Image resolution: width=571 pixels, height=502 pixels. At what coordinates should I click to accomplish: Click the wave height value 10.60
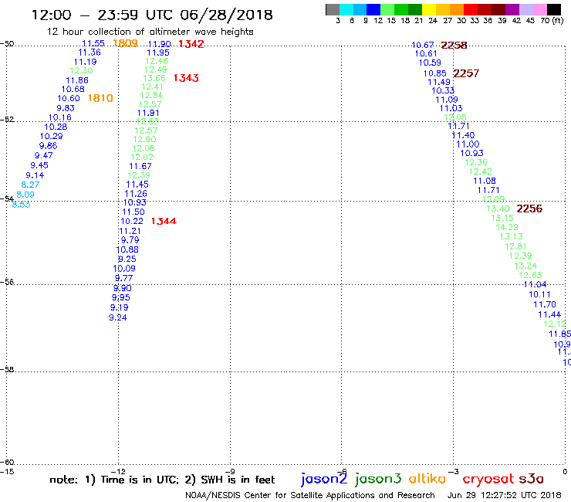click(x=69, y=98)
